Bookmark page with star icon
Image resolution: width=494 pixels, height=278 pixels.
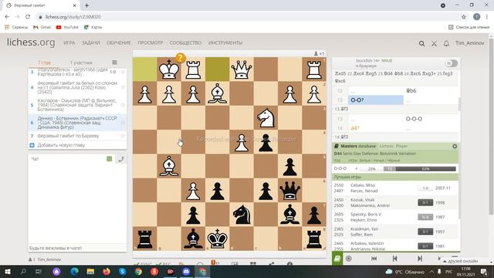click(463, 17)
